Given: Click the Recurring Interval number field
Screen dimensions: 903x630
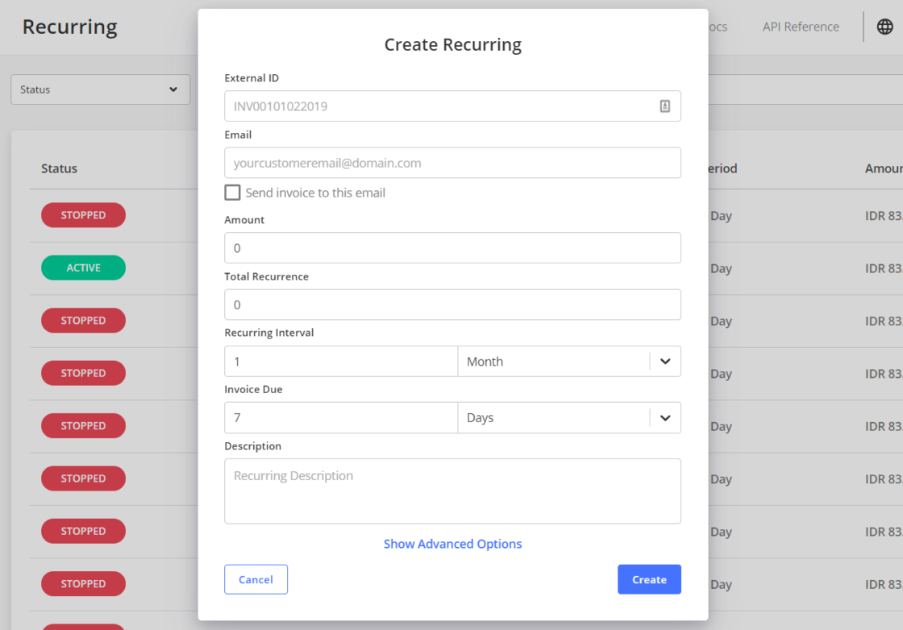Looking at the screenshot, I should point(340,362).
